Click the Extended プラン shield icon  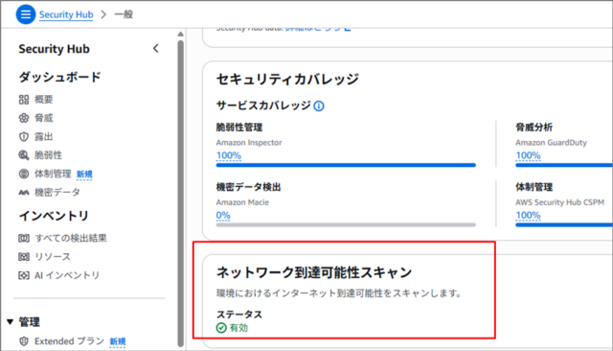24,341
